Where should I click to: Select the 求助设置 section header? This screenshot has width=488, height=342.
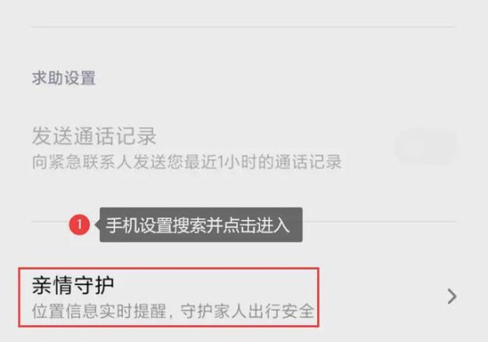click(x=63, y=78)
